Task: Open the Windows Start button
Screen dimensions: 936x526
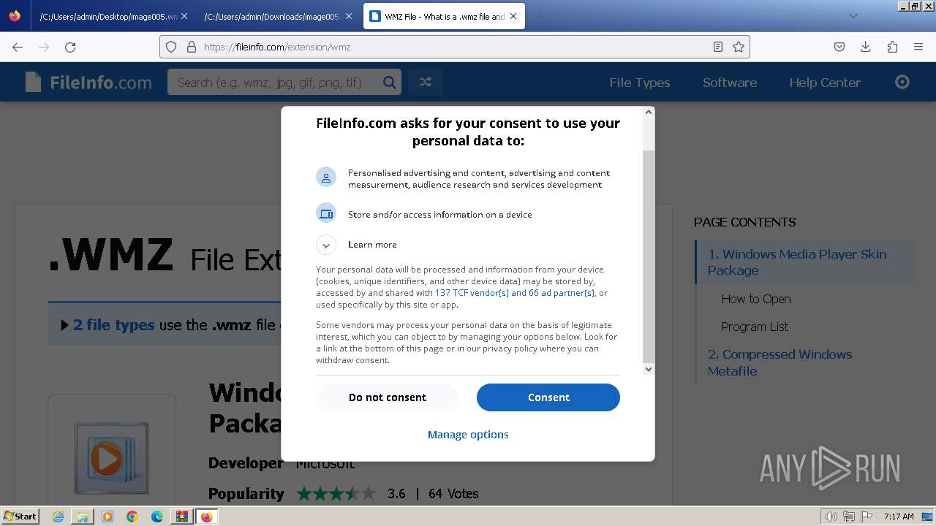Action: 20,516
